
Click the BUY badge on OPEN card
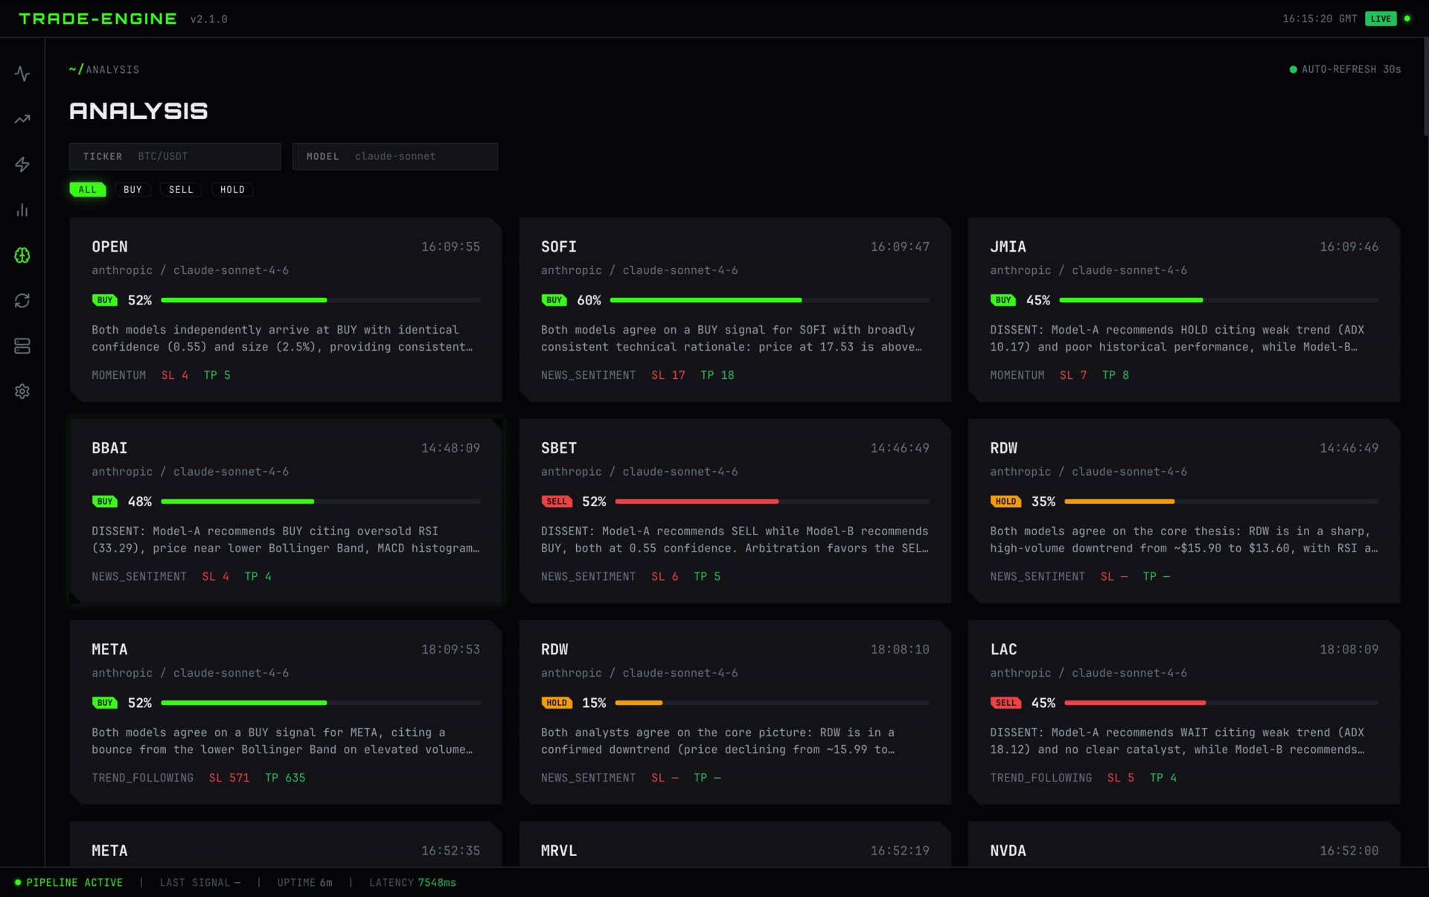coord(105,300)
